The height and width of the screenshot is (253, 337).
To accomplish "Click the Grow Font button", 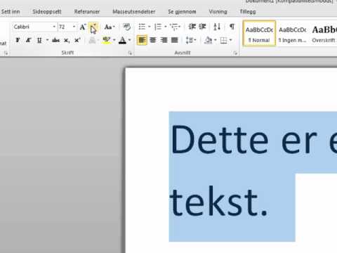I will [x=82, y=27].
